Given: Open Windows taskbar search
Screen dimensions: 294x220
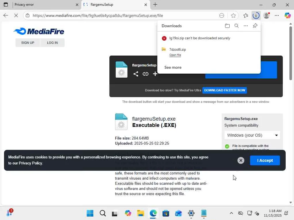Looking at the screenshot, I should click(103, 213).
